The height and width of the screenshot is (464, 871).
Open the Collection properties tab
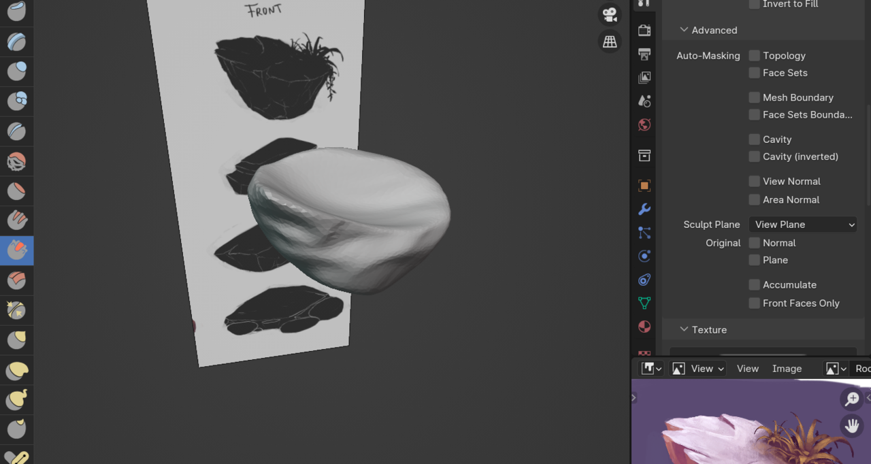click(644, 155)
